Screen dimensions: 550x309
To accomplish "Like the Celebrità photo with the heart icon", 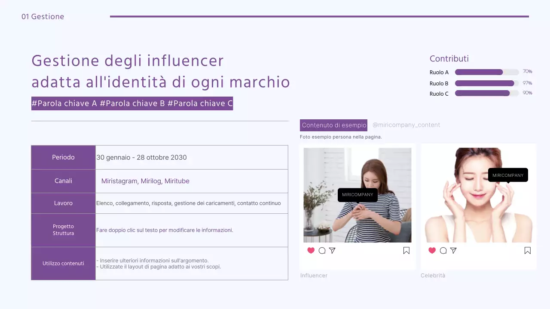I will pyautogui.click(x=432, y=250).
